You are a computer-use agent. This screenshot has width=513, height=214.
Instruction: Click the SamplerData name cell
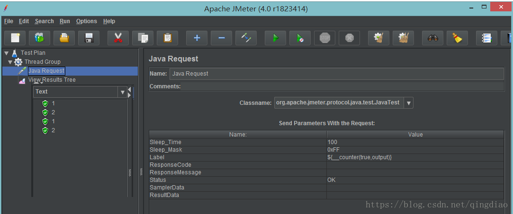click(x=238, y=188)
